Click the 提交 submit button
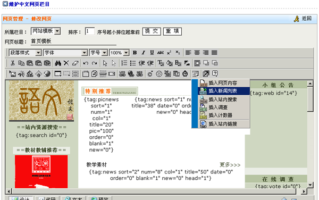This screenshot has height=200, width=319. point(152,31)
